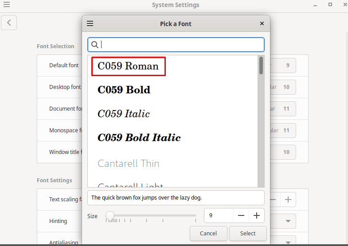Viewport: 348px width, 246px height.
Task: Increase font size with the plus button
Action: click(257, 215)
